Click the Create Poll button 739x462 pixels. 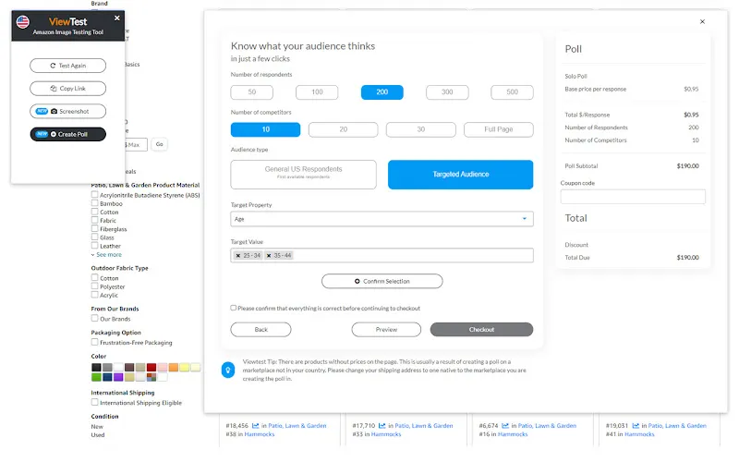(67, 134)
